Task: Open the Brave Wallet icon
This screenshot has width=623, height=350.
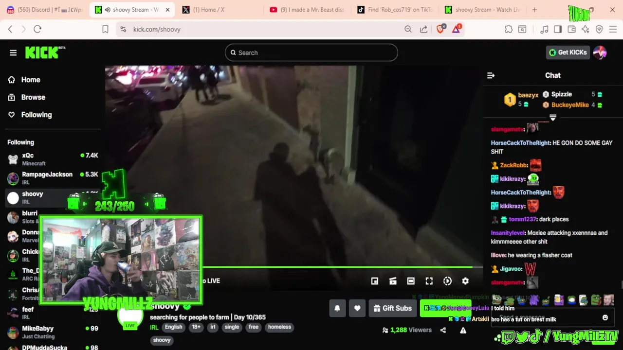Action: [x=571, y=29]
